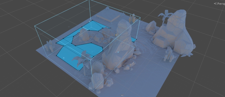The width and height of the screenshot is (225, 97).
Task: Grab the box handle on the large central rock
Action: click(x=118, y=52)
